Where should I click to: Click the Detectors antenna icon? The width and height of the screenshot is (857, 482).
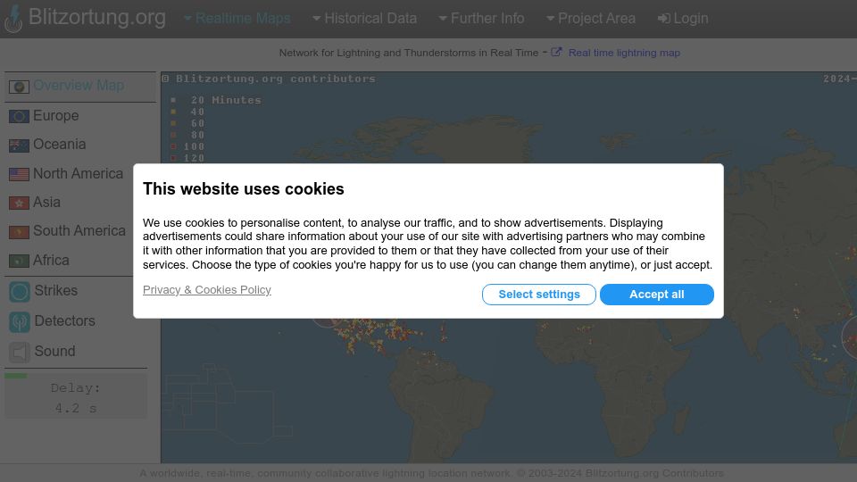(19, 322)
